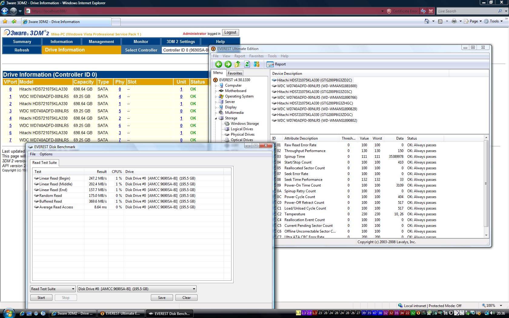This screenshot has height=318, width=509.
Task: Switch to the Favorites tab in EVEREST
Action: pos(235,73)
